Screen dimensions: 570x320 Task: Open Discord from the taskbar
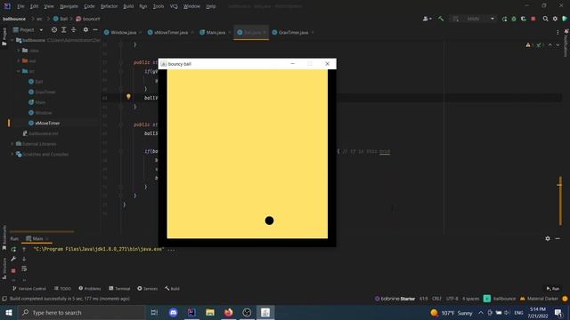point(173,312)
